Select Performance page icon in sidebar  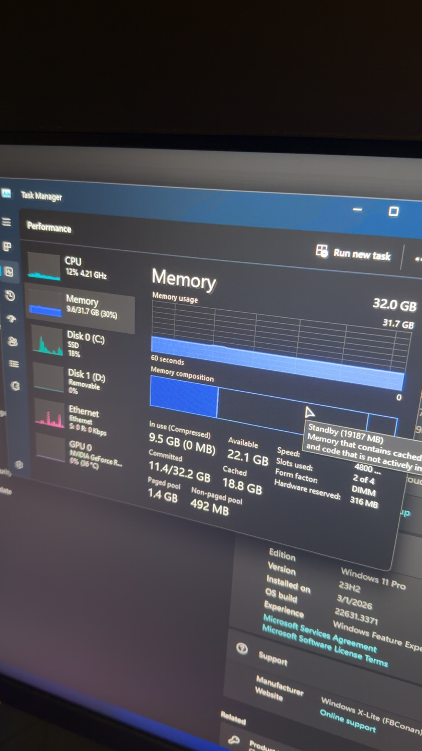[x=9, y=272]
